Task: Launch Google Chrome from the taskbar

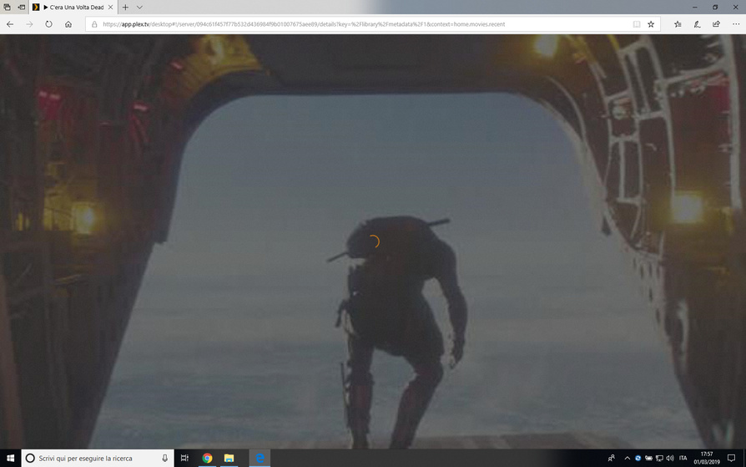Action: point(207,458)
